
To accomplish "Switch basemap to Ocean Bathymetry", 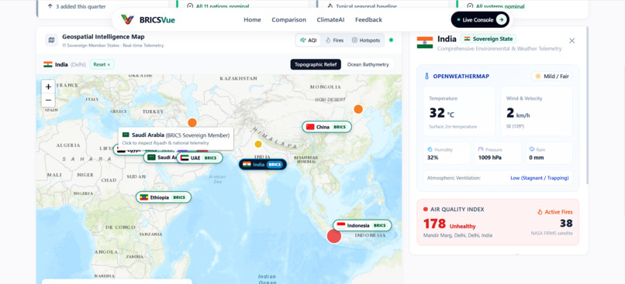I will [x=368, y=64].
